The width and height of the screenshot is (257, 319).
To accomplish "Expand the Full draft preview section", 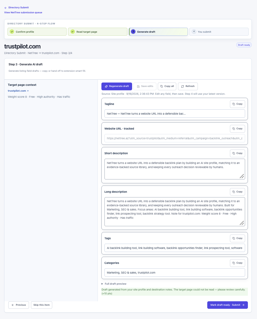I will pyautogui.click(x=114, y=284).
